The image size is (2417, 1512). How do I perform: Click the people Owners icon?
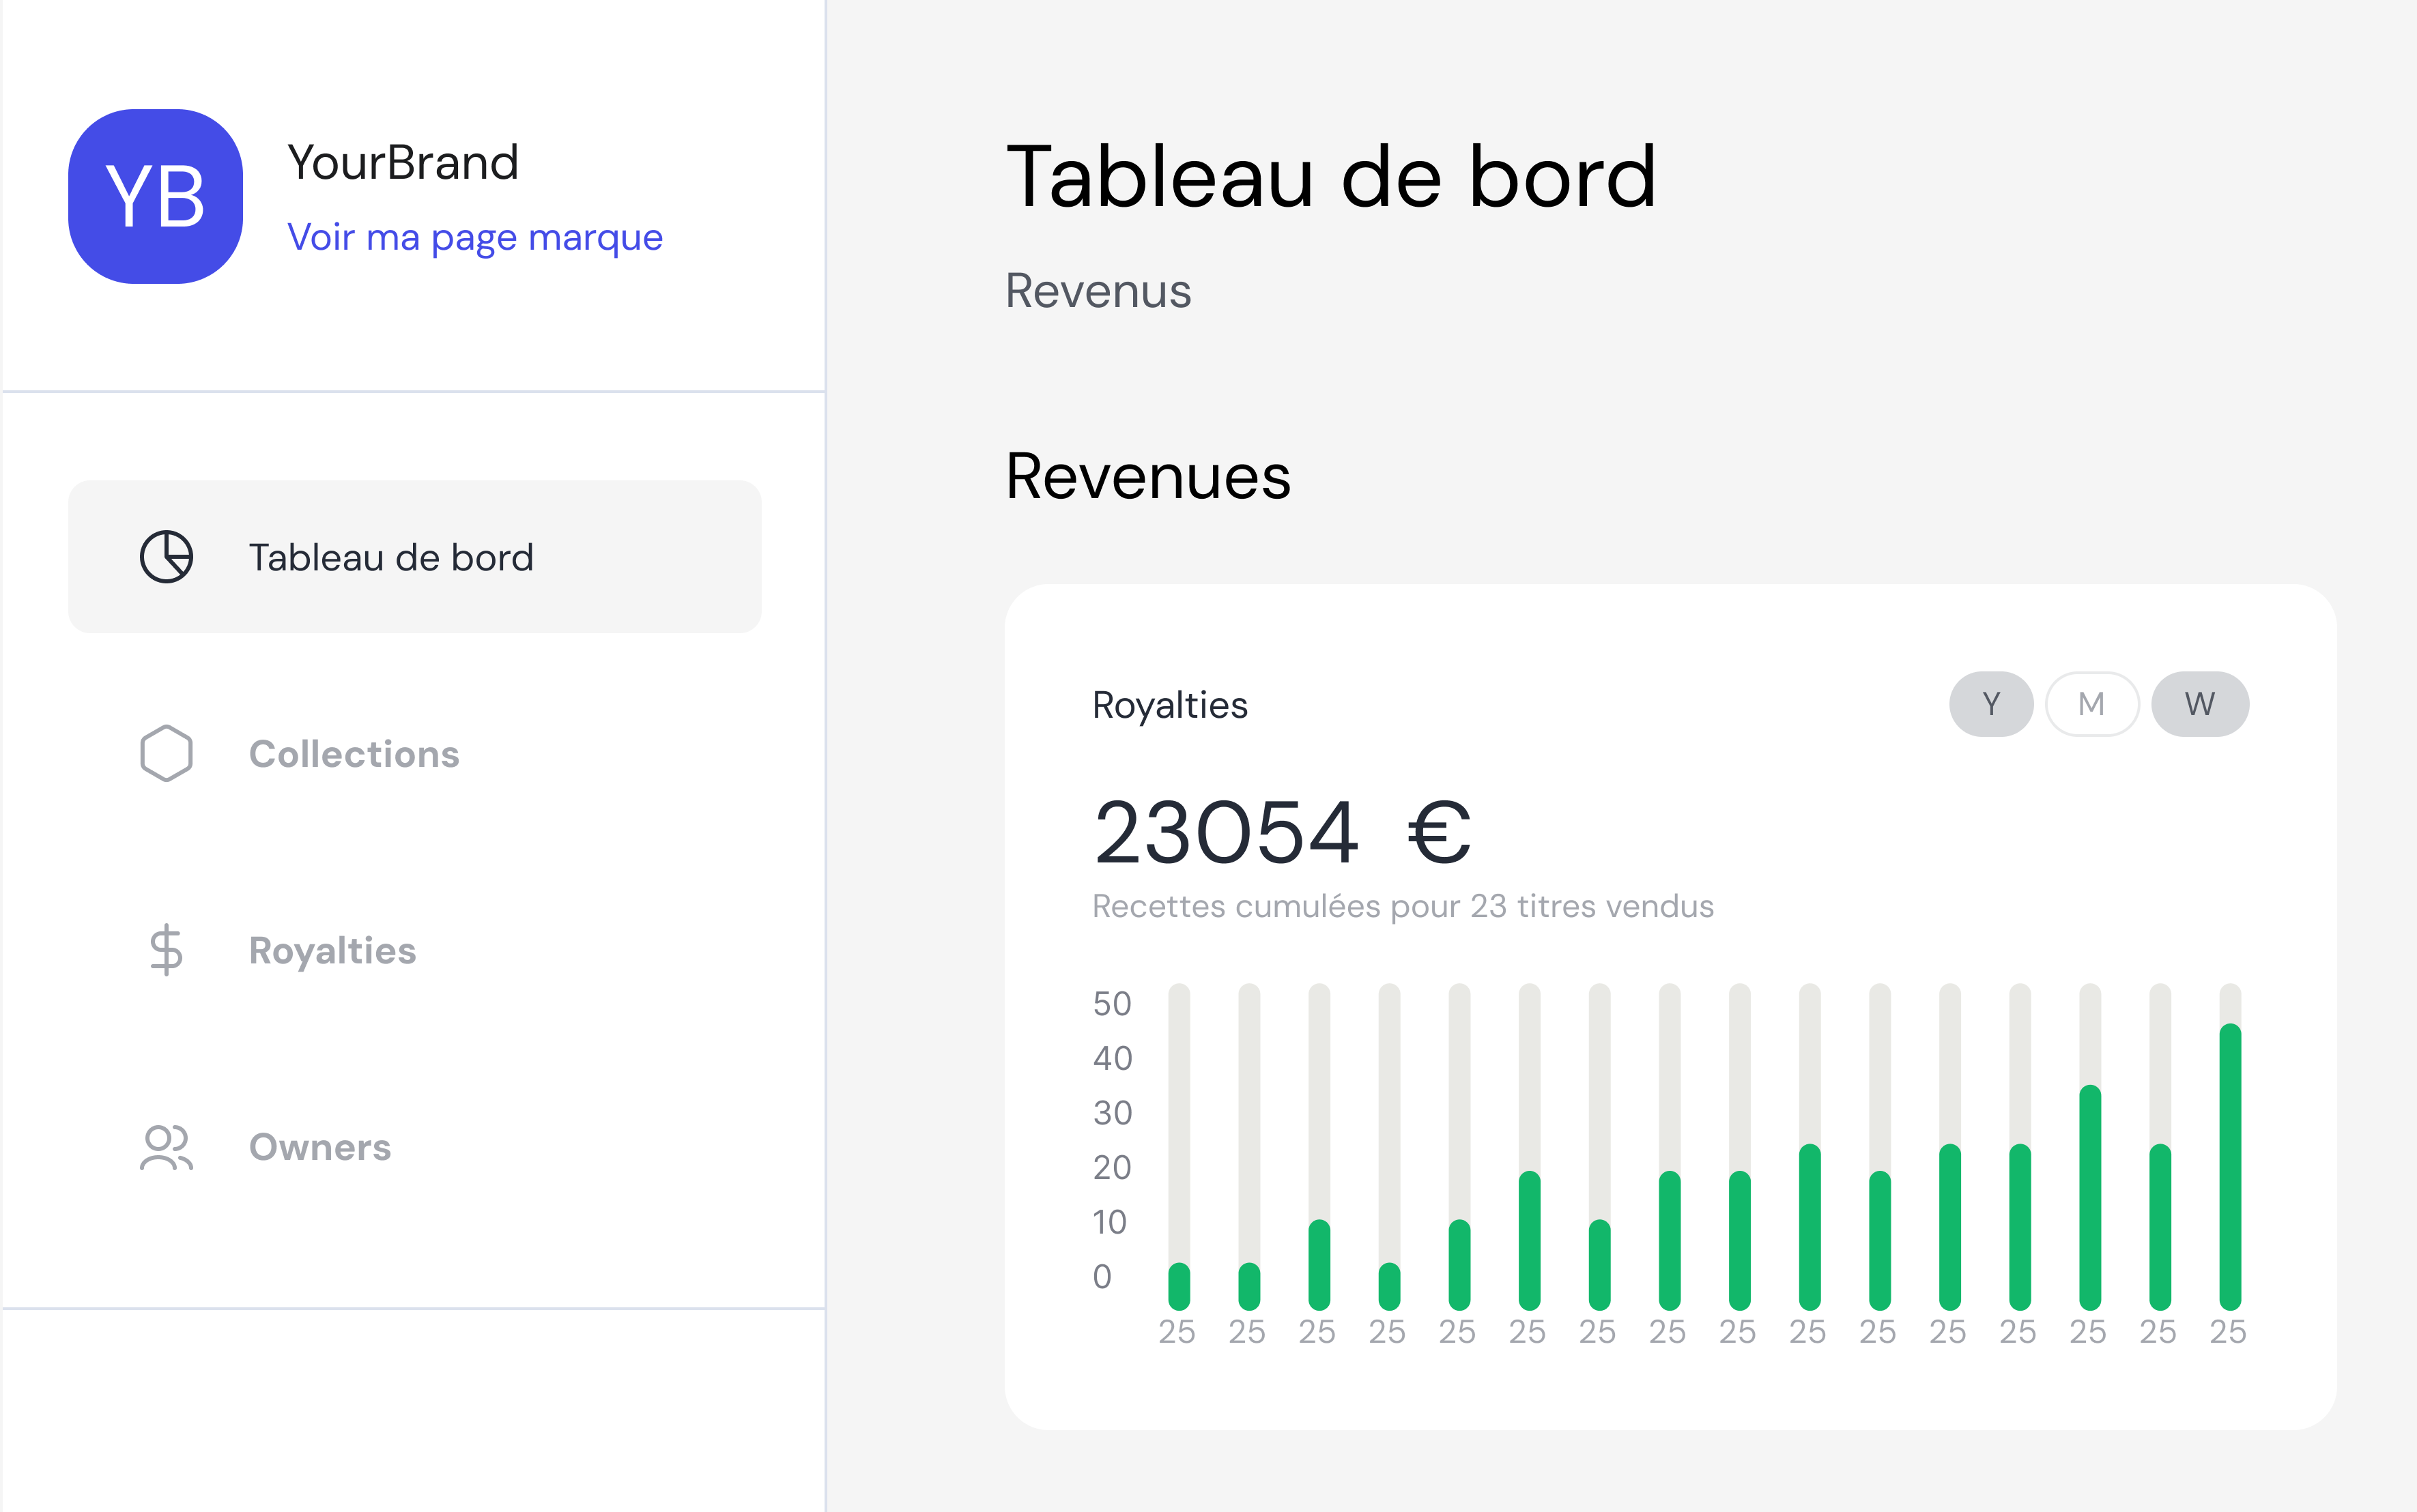tap(166, 1147)
